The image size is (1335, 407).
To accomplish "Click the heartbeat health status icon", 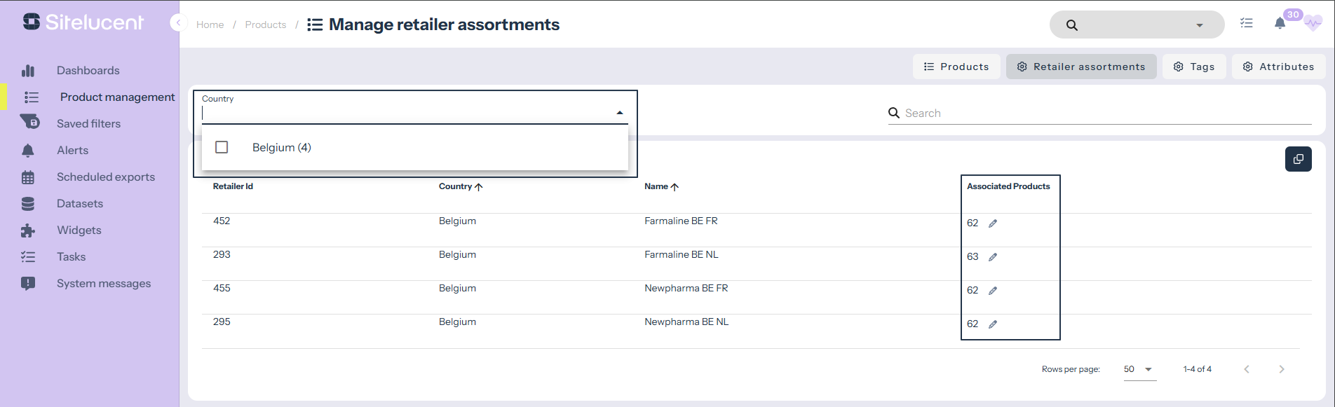I will 1313,24.
